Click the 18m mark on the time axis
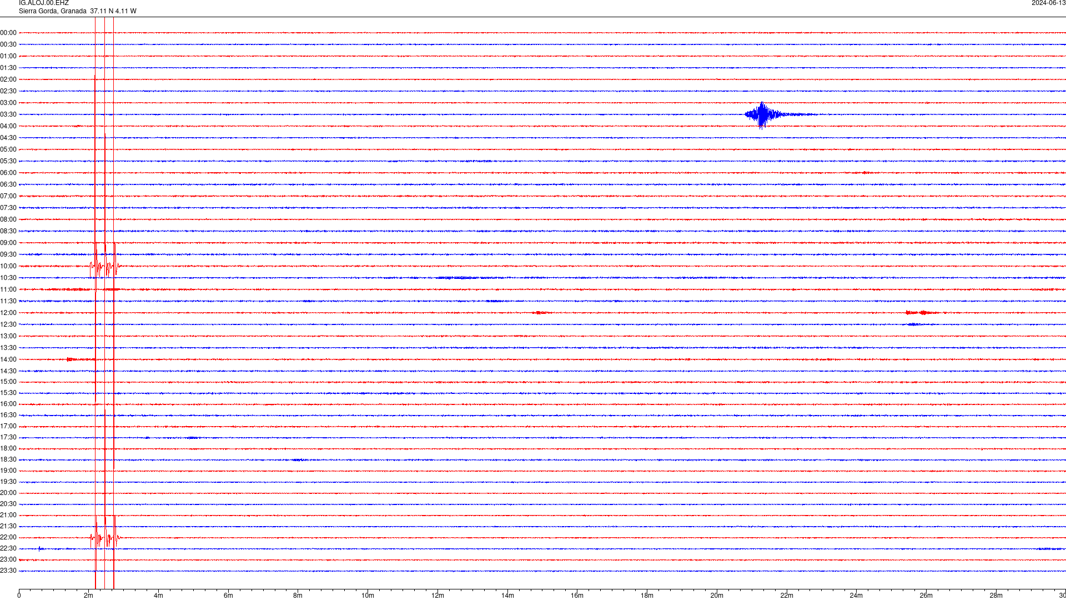 [647, 596]
